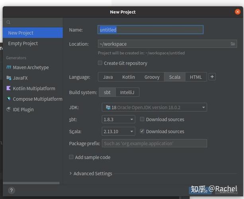The image size is (244, 199).
Task: Enable Create Git repository checkbox
Action: pos(100,63)
